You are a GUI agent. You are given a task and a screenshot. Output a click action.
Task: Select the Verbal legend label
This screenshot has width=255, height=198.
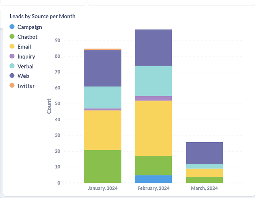pyautogui.click(x=25, y=67)
